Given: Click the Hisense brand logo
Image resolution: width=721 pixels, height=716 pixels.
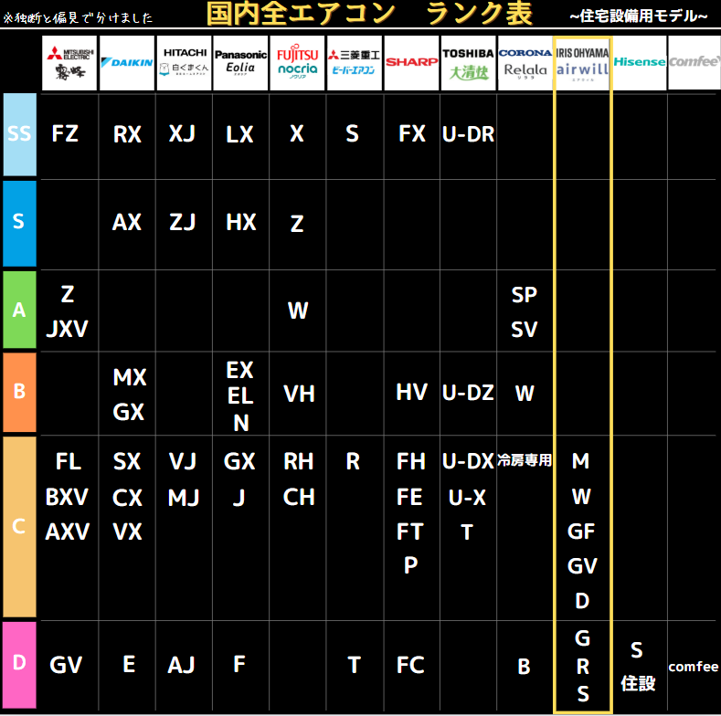Looking at the screenshot, I should click(x=640, y=63).
